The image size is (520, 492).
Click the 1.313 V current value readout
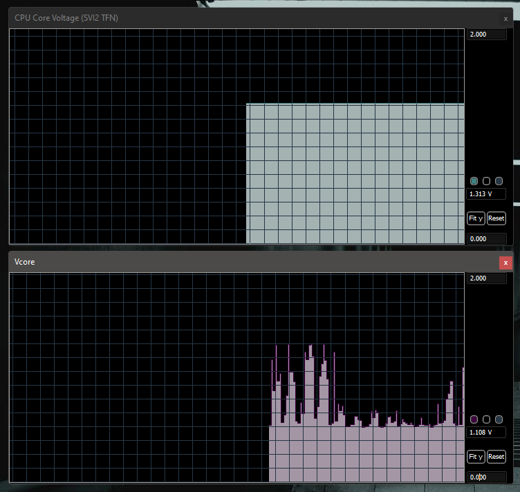(x=486, y=193)
